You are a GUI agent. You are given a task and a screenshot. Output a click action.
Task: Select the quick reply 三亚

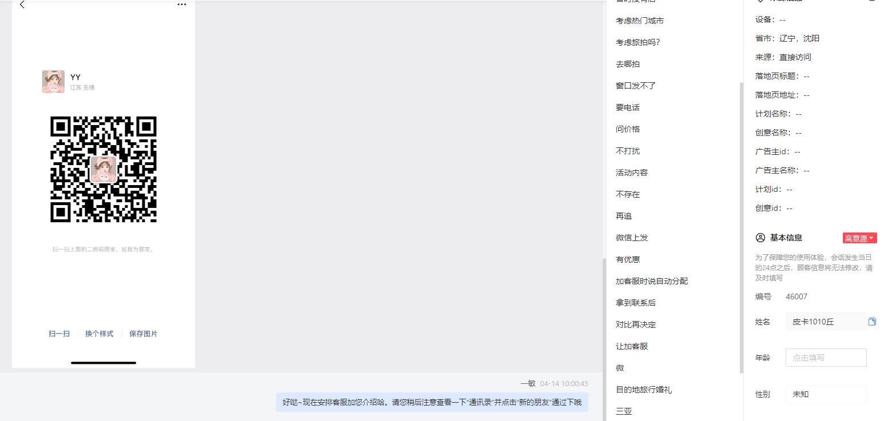624,411
